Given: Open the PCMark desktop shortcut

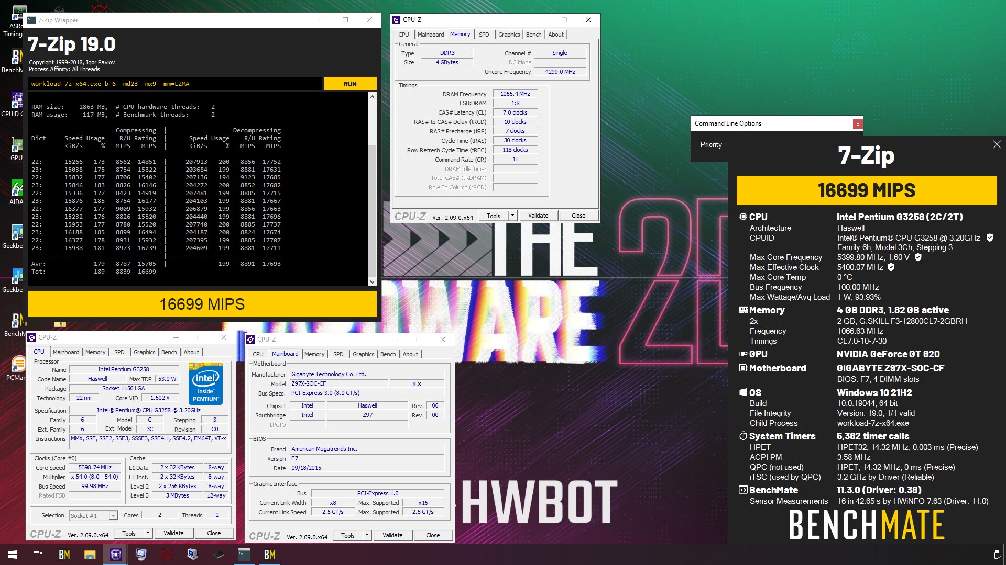Looking at the screenshot, I should pyautogui.click(x=16, y=368).
